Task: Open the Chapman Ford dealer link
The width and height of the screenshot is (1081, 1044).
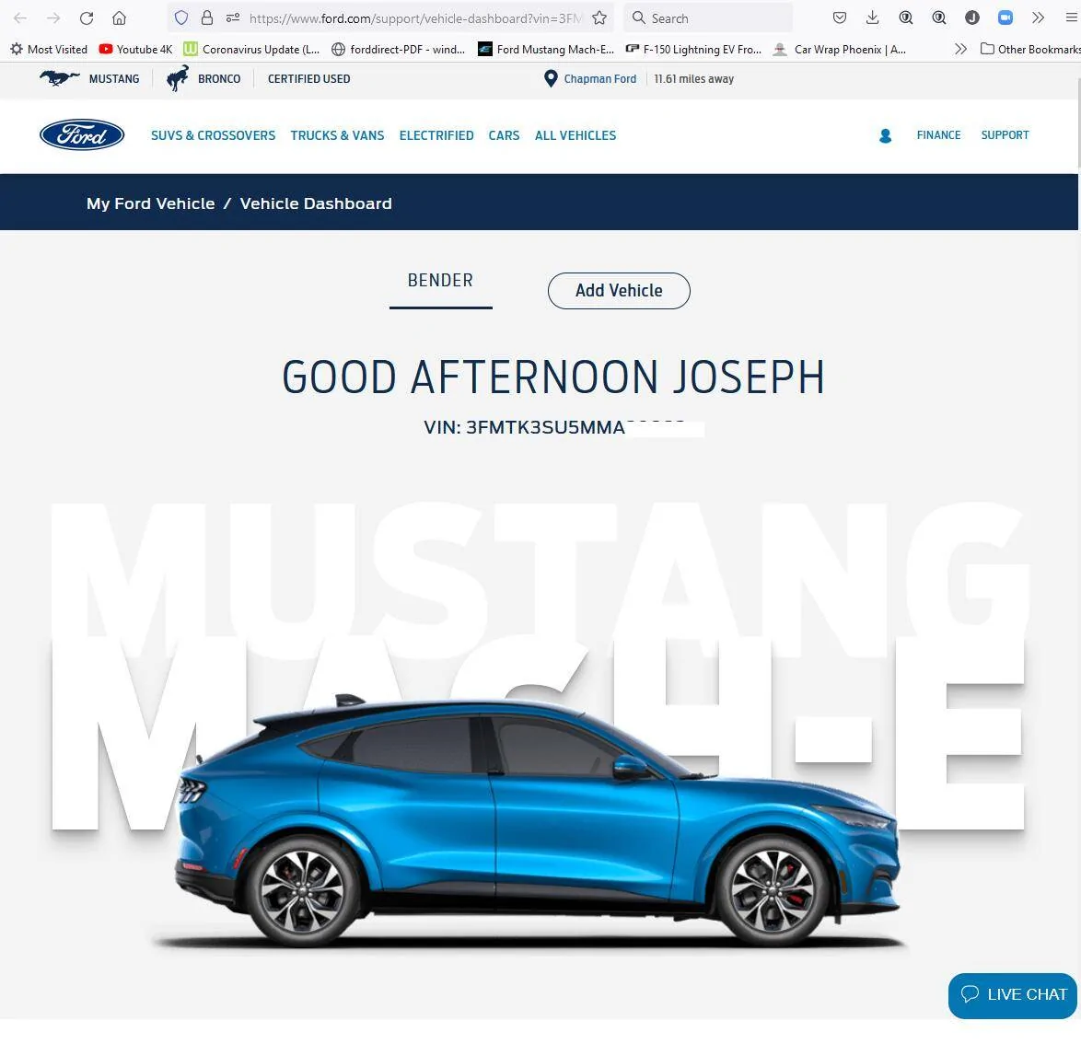Action: (x=599, y=78)
